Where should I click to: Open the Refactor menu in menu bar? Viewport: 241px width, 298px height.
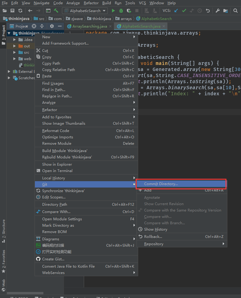91,3
